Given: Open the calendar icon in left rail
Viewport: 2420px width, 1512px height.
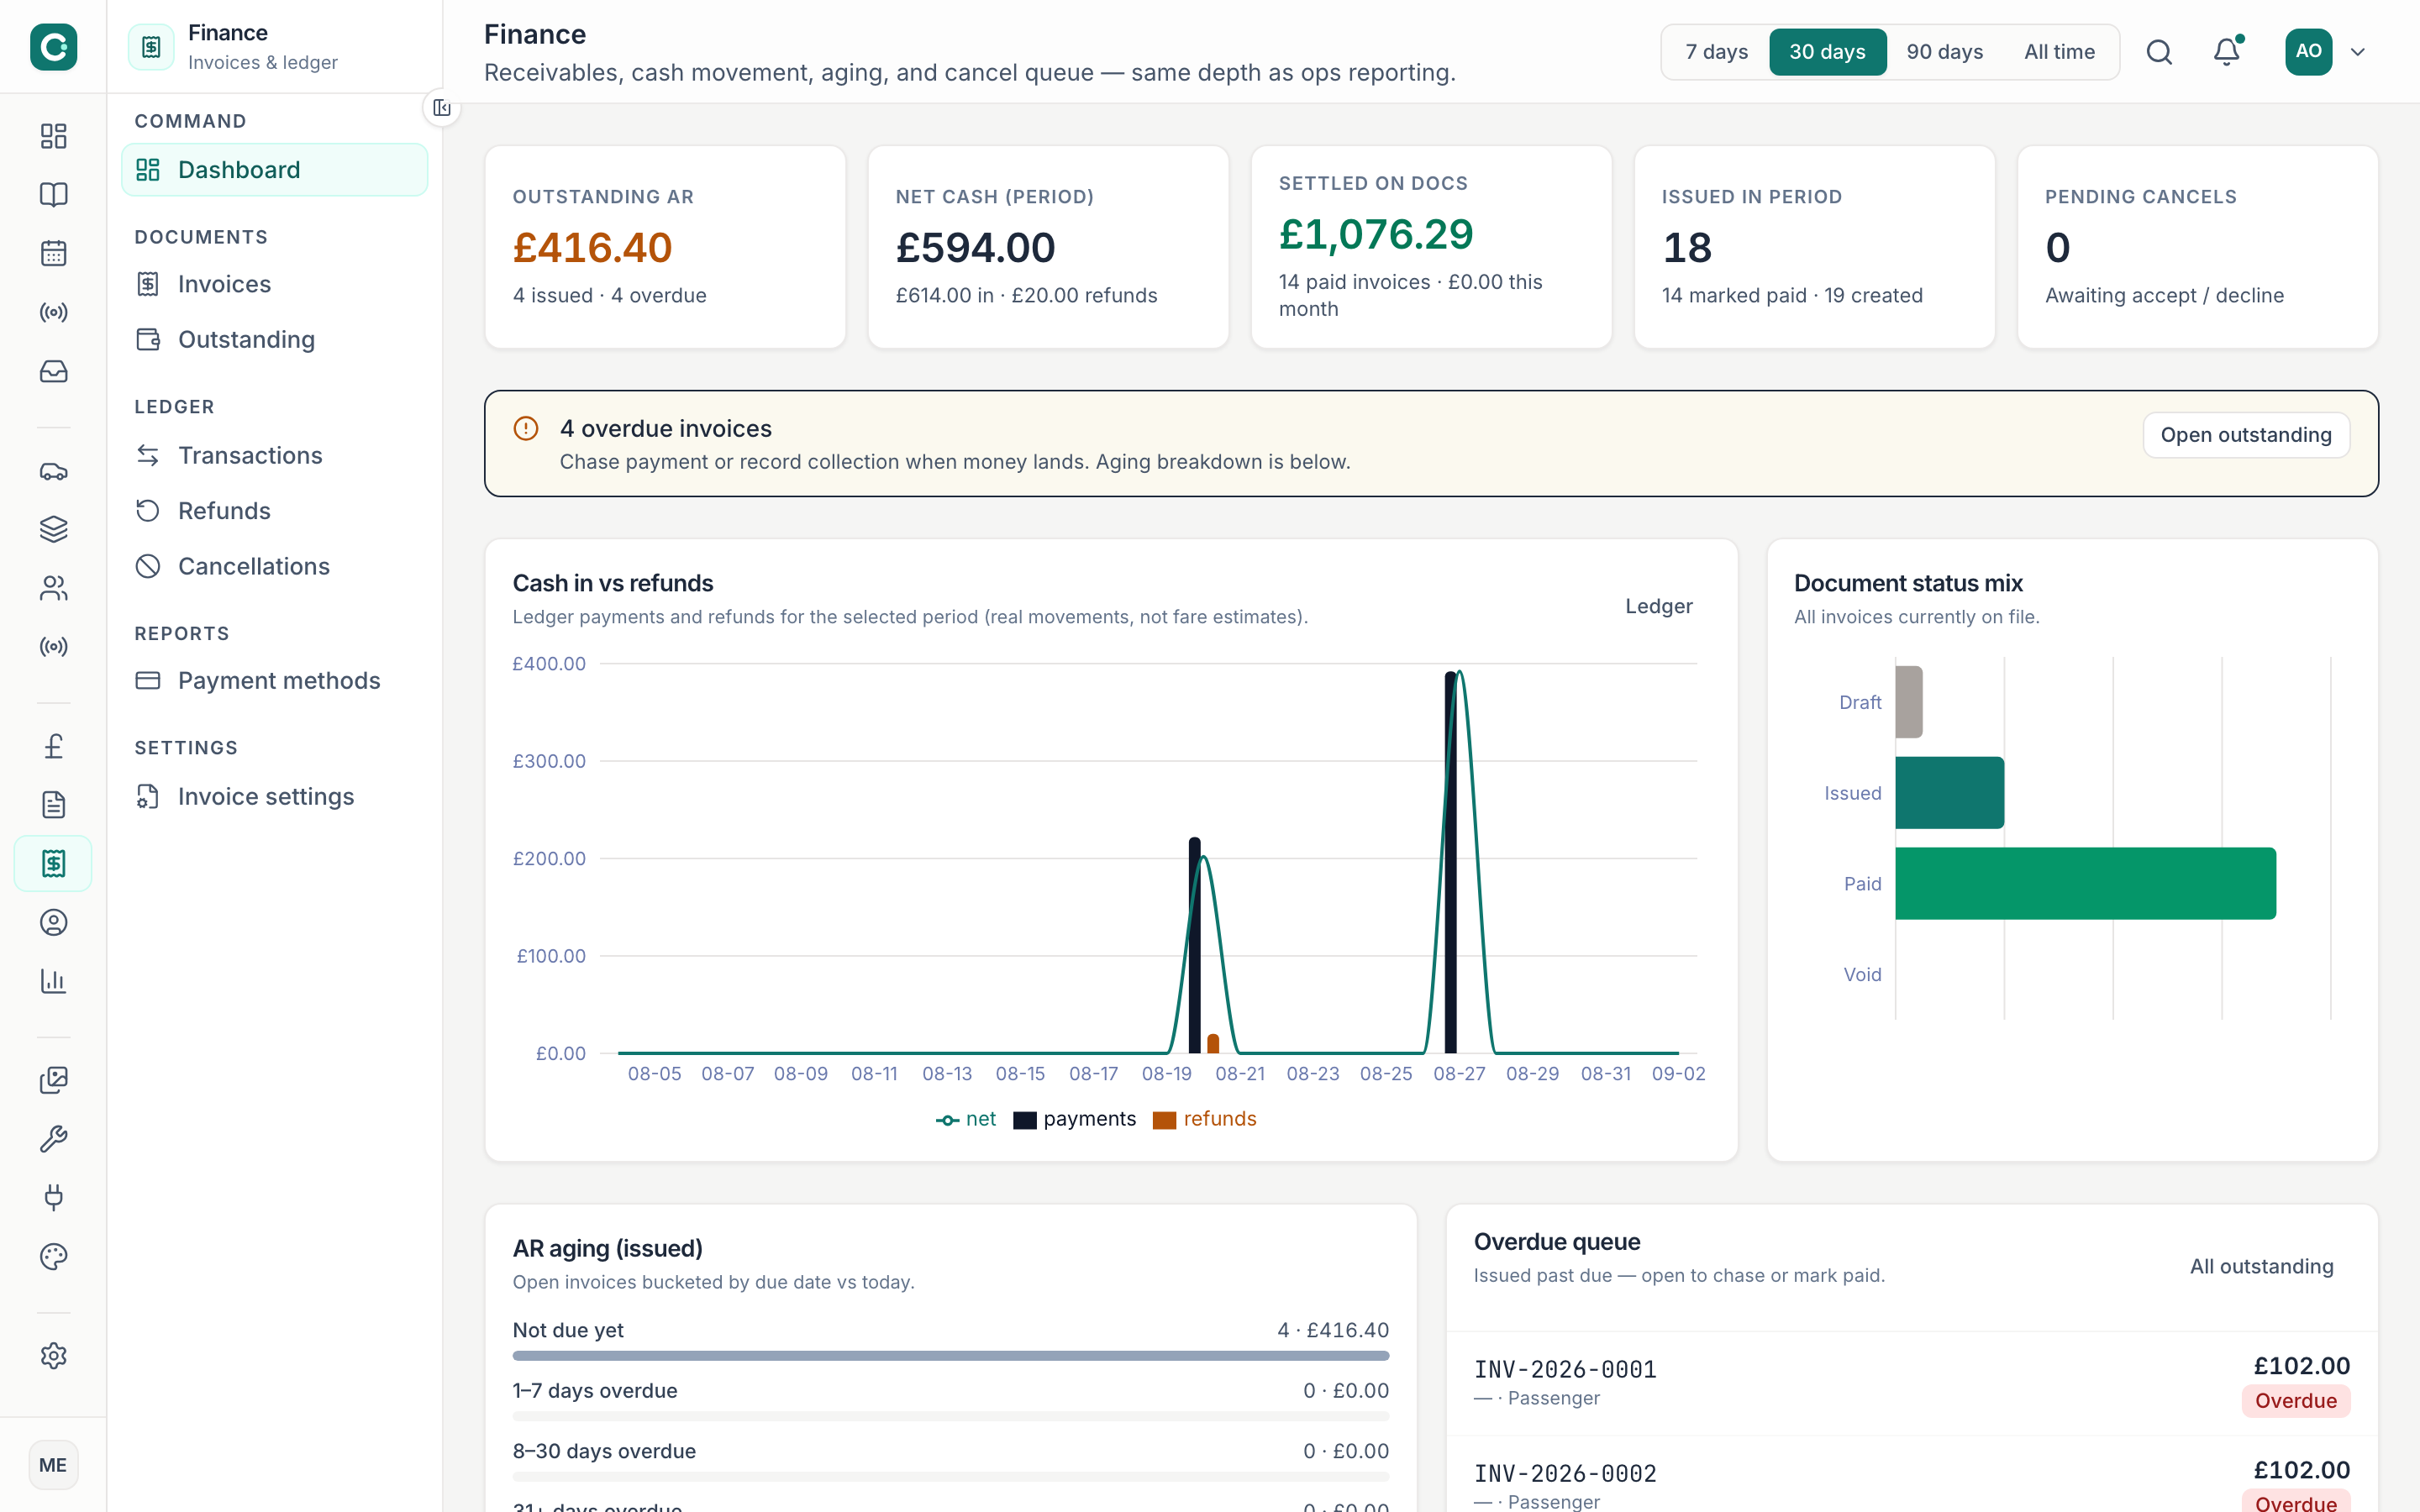Looking at the screenshot, I should [53, 254].
